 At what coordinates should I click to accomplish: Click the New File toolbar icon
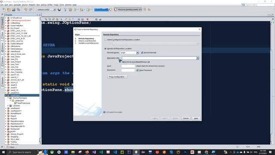pos(4,9)
